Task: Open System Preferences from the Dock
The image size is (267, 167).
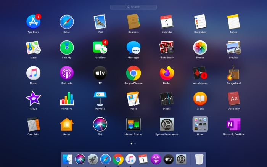Action: point(181,159)
